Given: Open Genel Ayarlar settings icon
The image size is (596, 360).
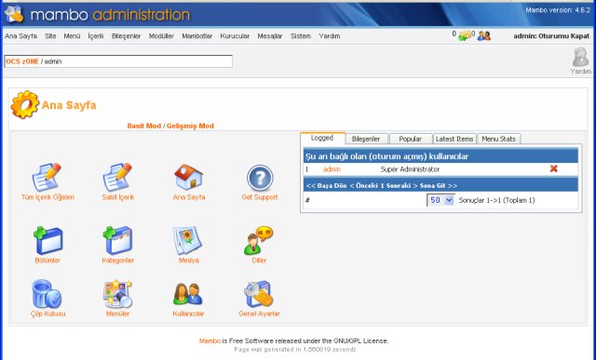Looking at the screenshot, I should coord(259,294).
